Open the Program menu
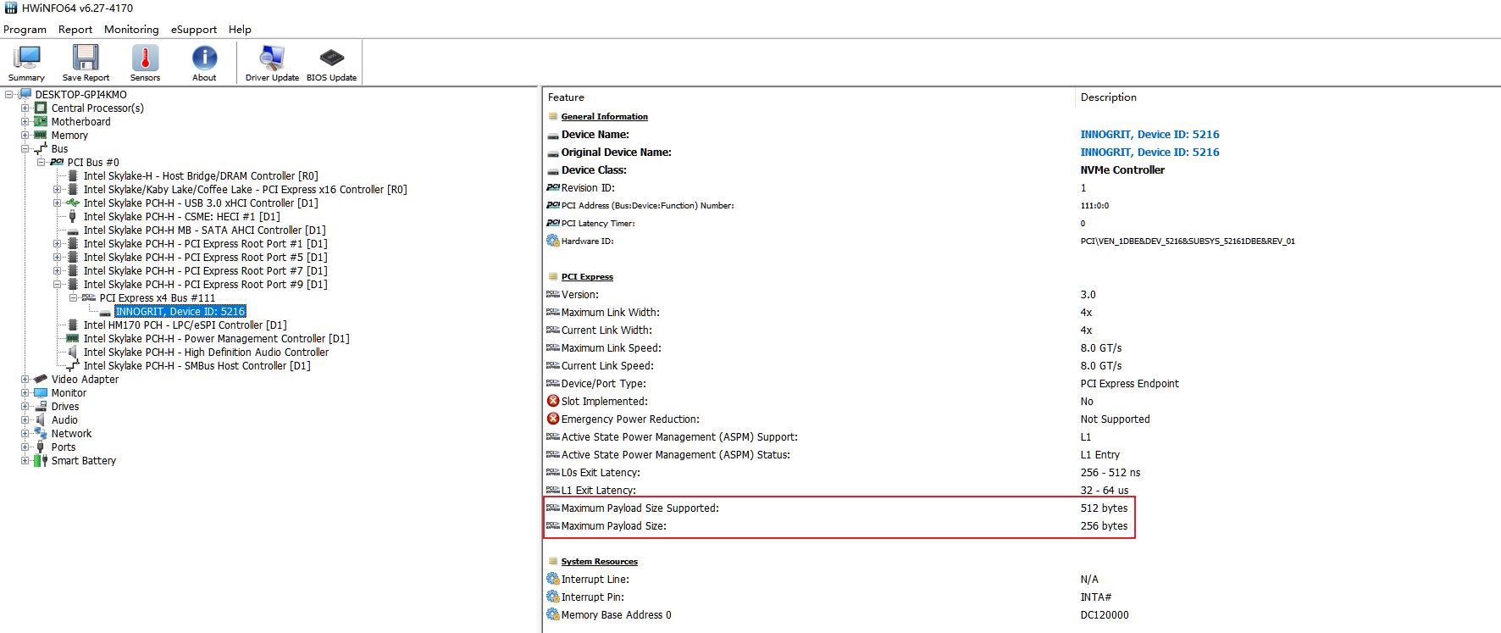This screenshot has width=1501, height=633. (25, 30)
